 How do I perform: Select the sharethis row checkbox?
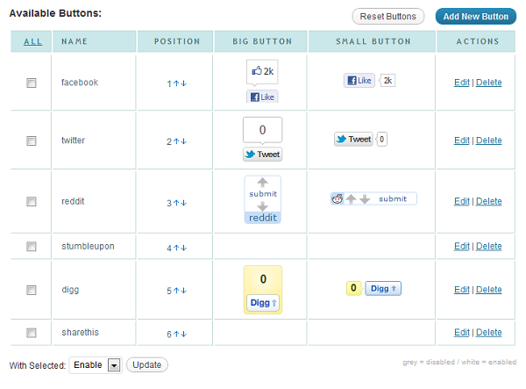point(32,333)
